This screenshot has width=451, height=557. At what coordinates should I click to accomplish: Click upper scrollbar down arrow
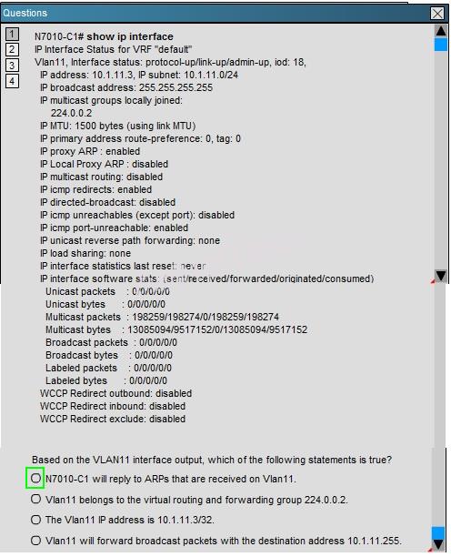coord(441,276)
